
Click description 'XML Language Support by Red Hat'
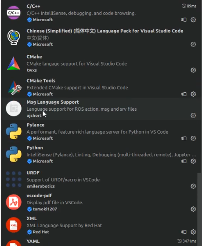click(64, 225)
